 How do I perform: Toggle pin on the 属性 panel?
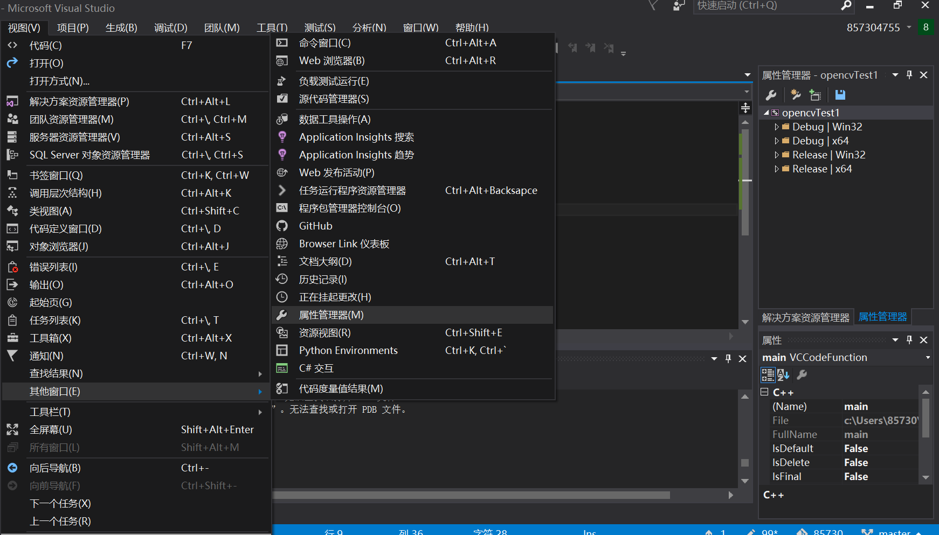[x=909, y=340]
